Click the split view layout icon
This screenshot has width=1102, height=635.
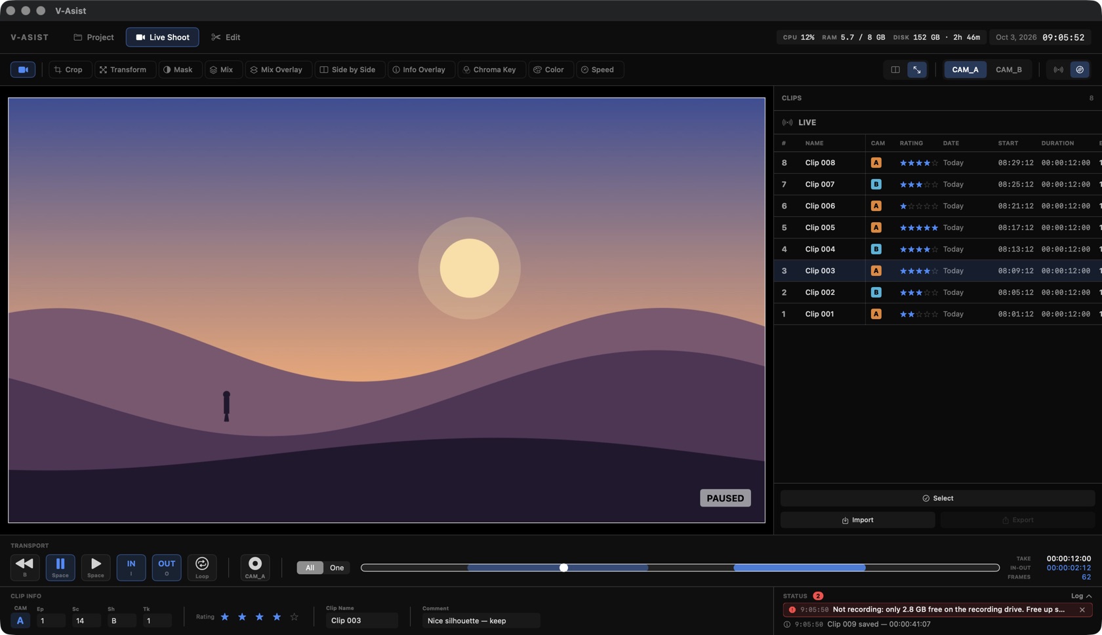tap(895, 69)
